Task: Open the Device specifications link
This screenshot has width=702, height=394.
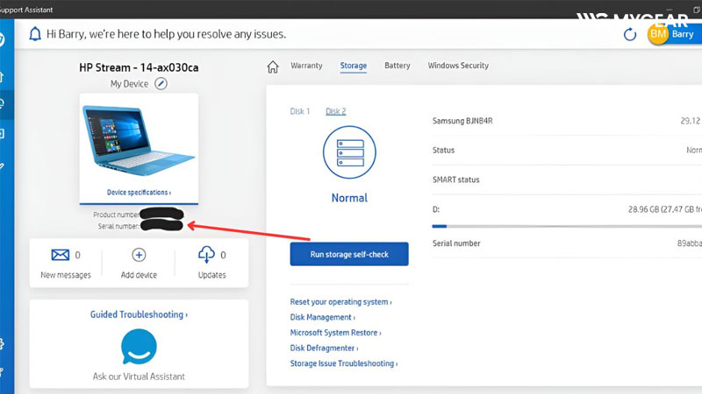Action: (139, 192)
